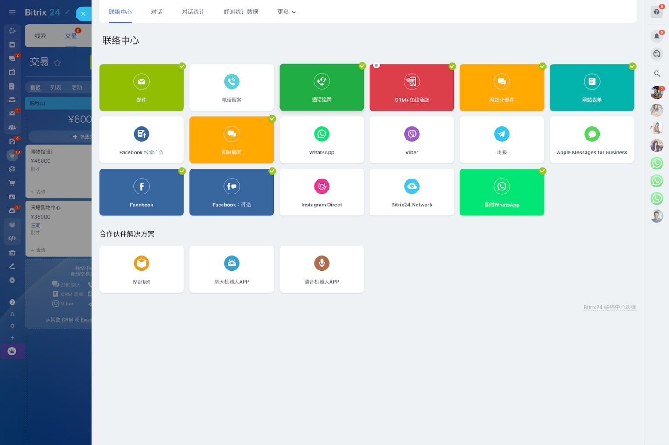This screenshot has height=445, width=669.
Task: Expand the 更多 dropdown menu
Action: pyautogui.click(x=287, y=12)
